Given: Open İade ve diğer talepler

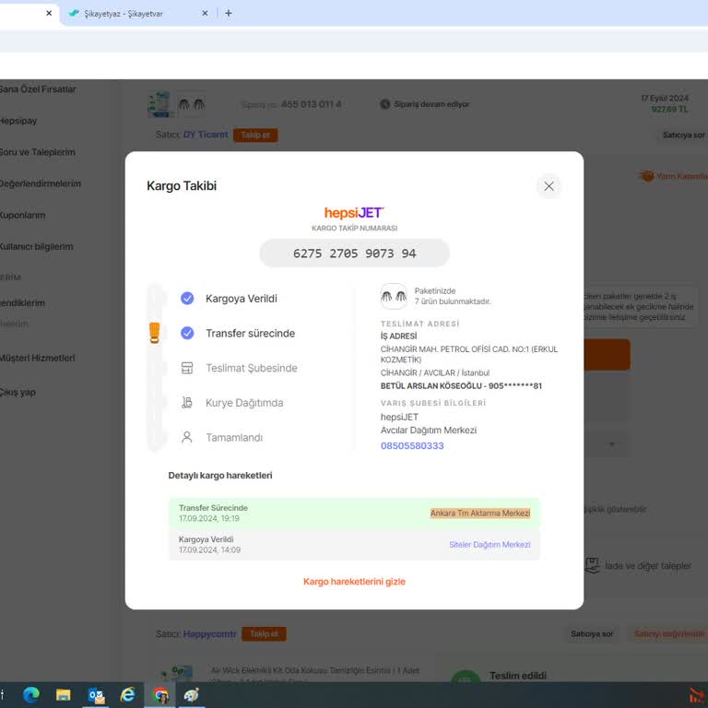Looking at the screenshot, I should (648, 566).
